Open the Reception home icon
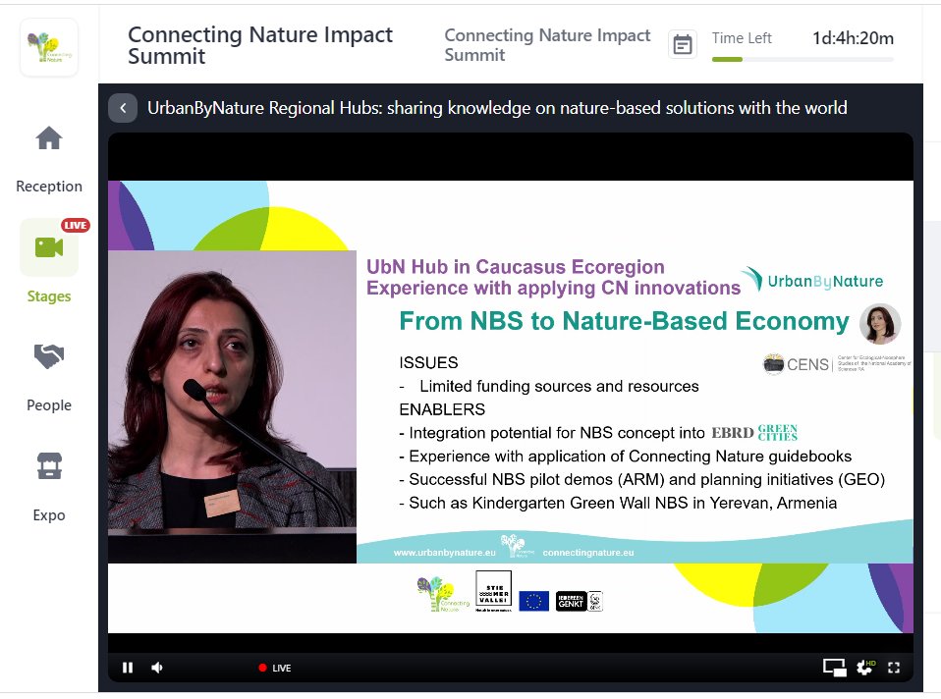 48,138
